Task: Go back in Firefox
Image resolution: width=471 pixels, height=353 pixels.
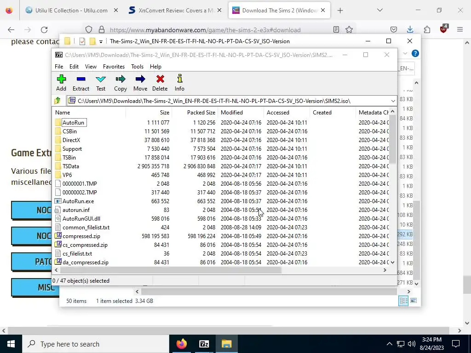Action: coord(11,30)
